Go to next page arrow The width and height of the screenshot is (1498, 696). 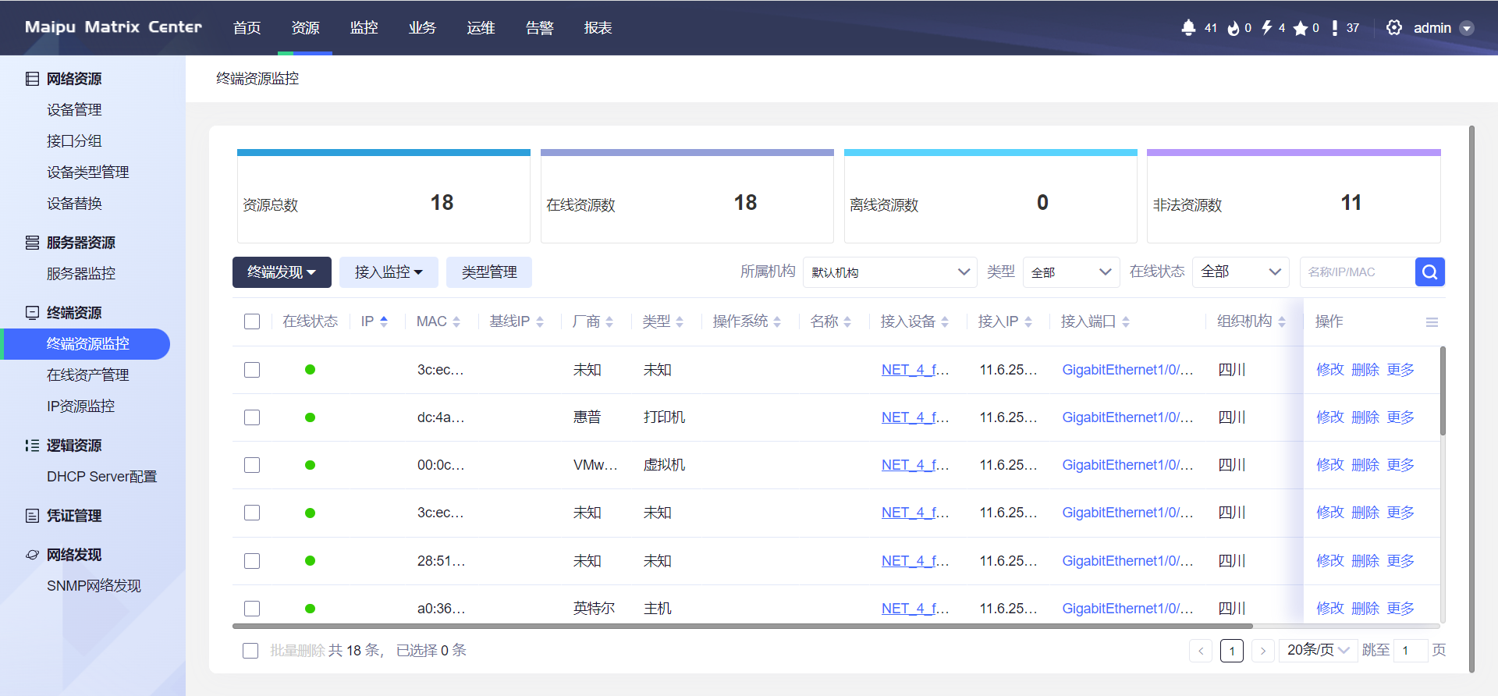(x=1263, y=651)
